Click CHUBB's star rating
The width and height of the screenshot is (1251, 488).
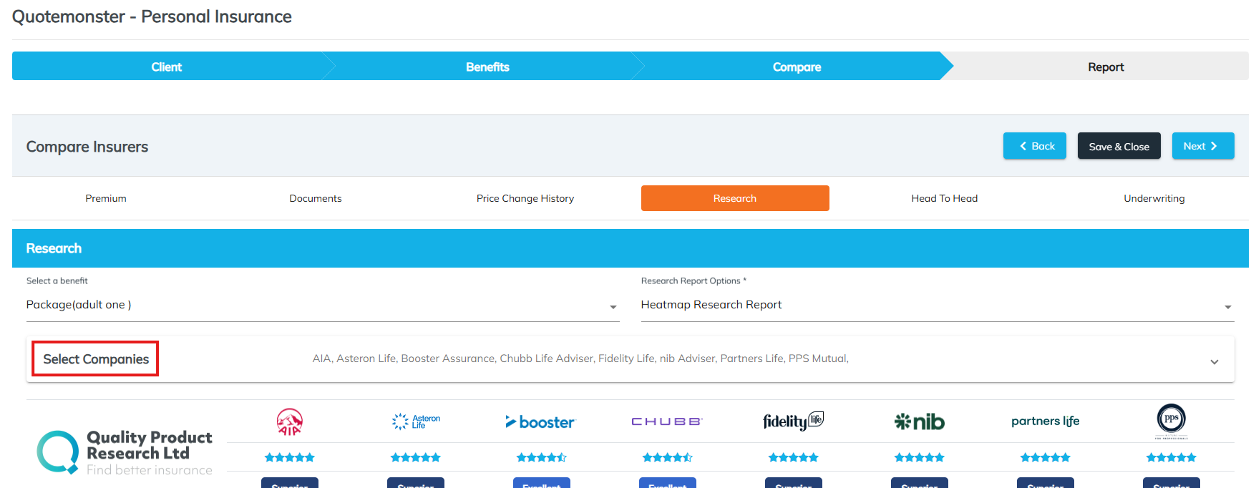click(x=668, y=457)
